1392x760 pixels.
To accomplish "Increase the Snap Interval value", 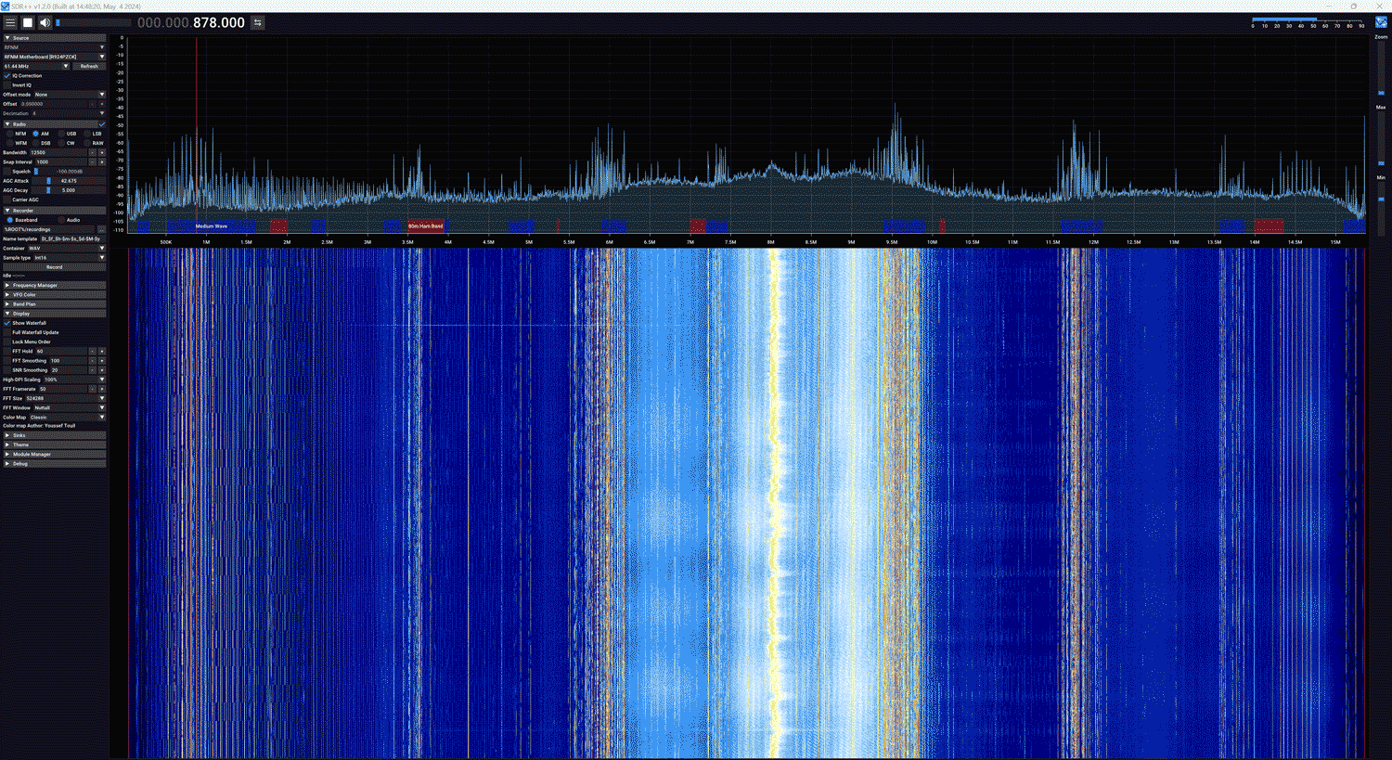I will click(101, 161).
